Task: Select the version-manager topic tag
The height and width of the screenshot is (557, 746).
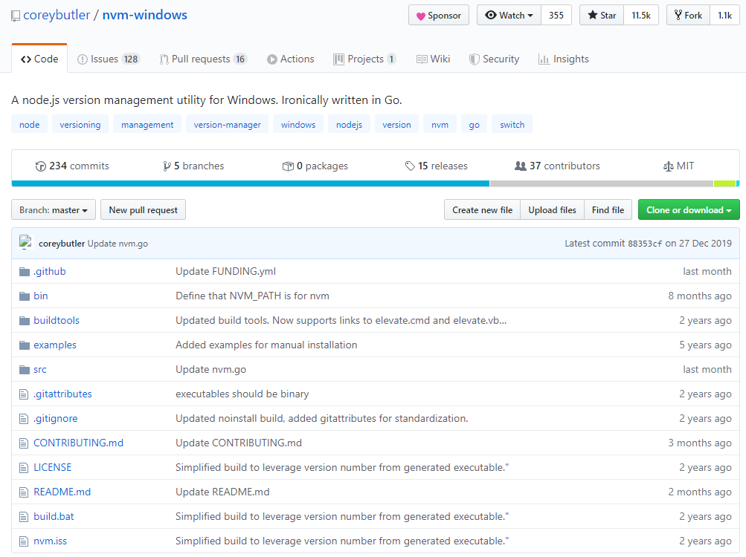Action: (x=228, y=125)
